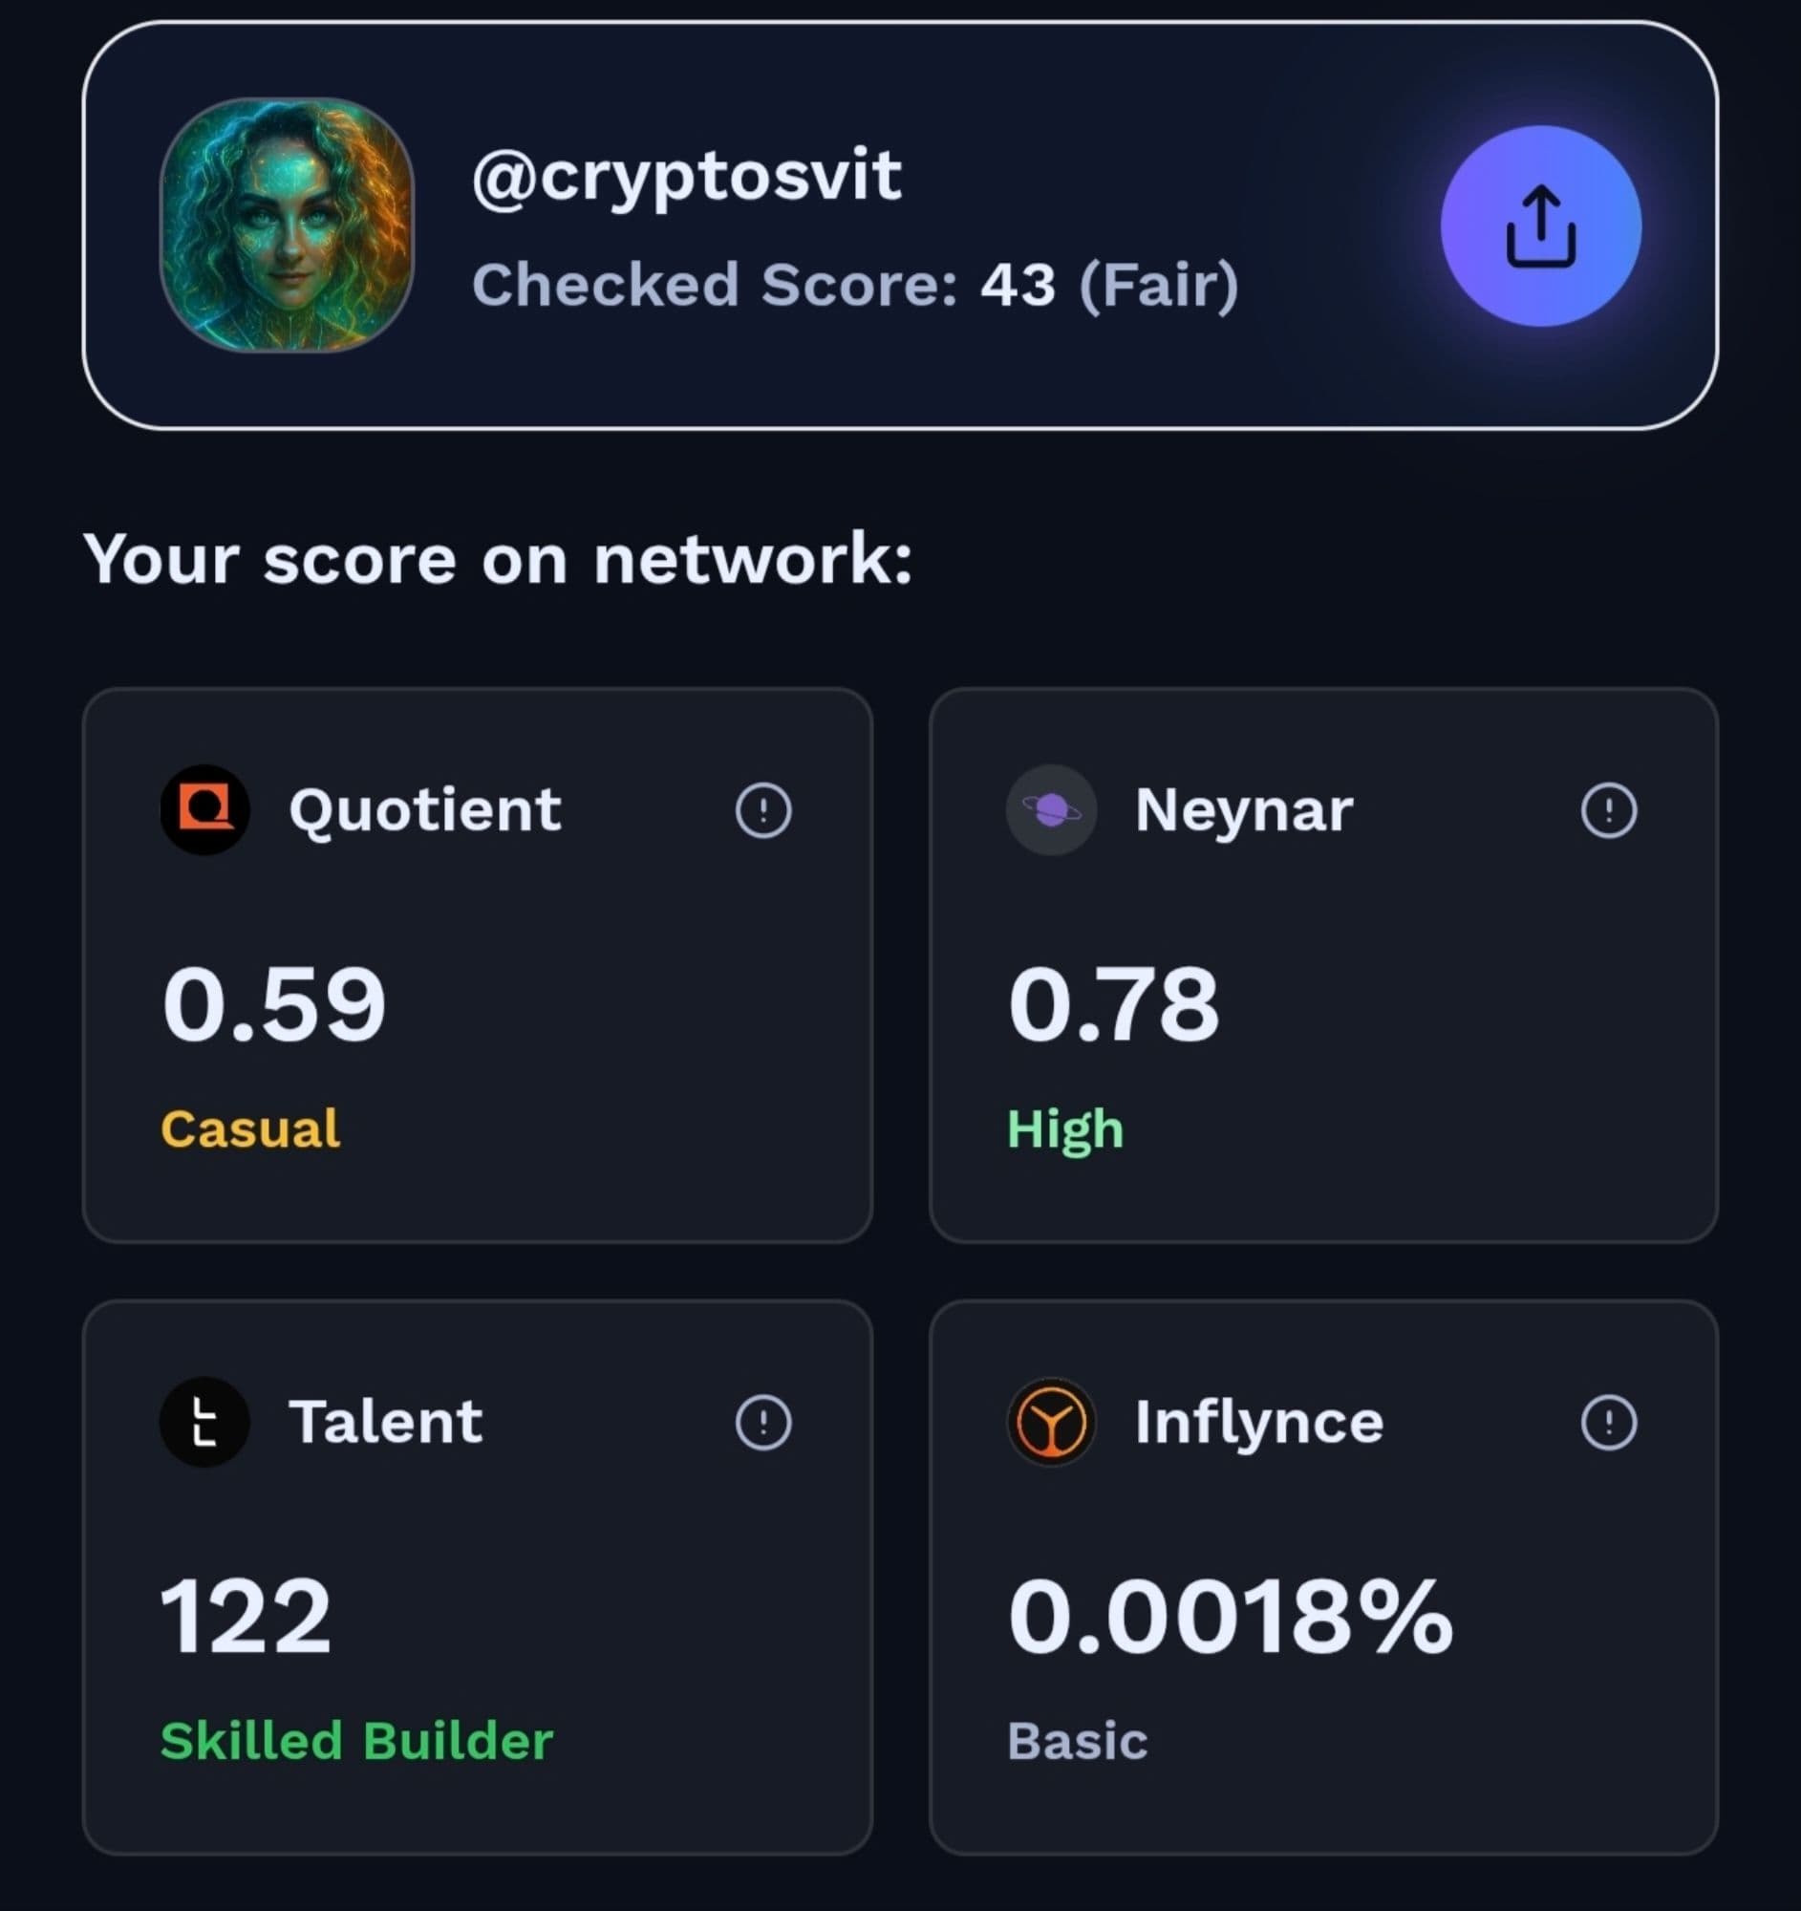Select the Talent 122 score value
Viewport: 1801px width, 1911px height.
point(247,1617)
